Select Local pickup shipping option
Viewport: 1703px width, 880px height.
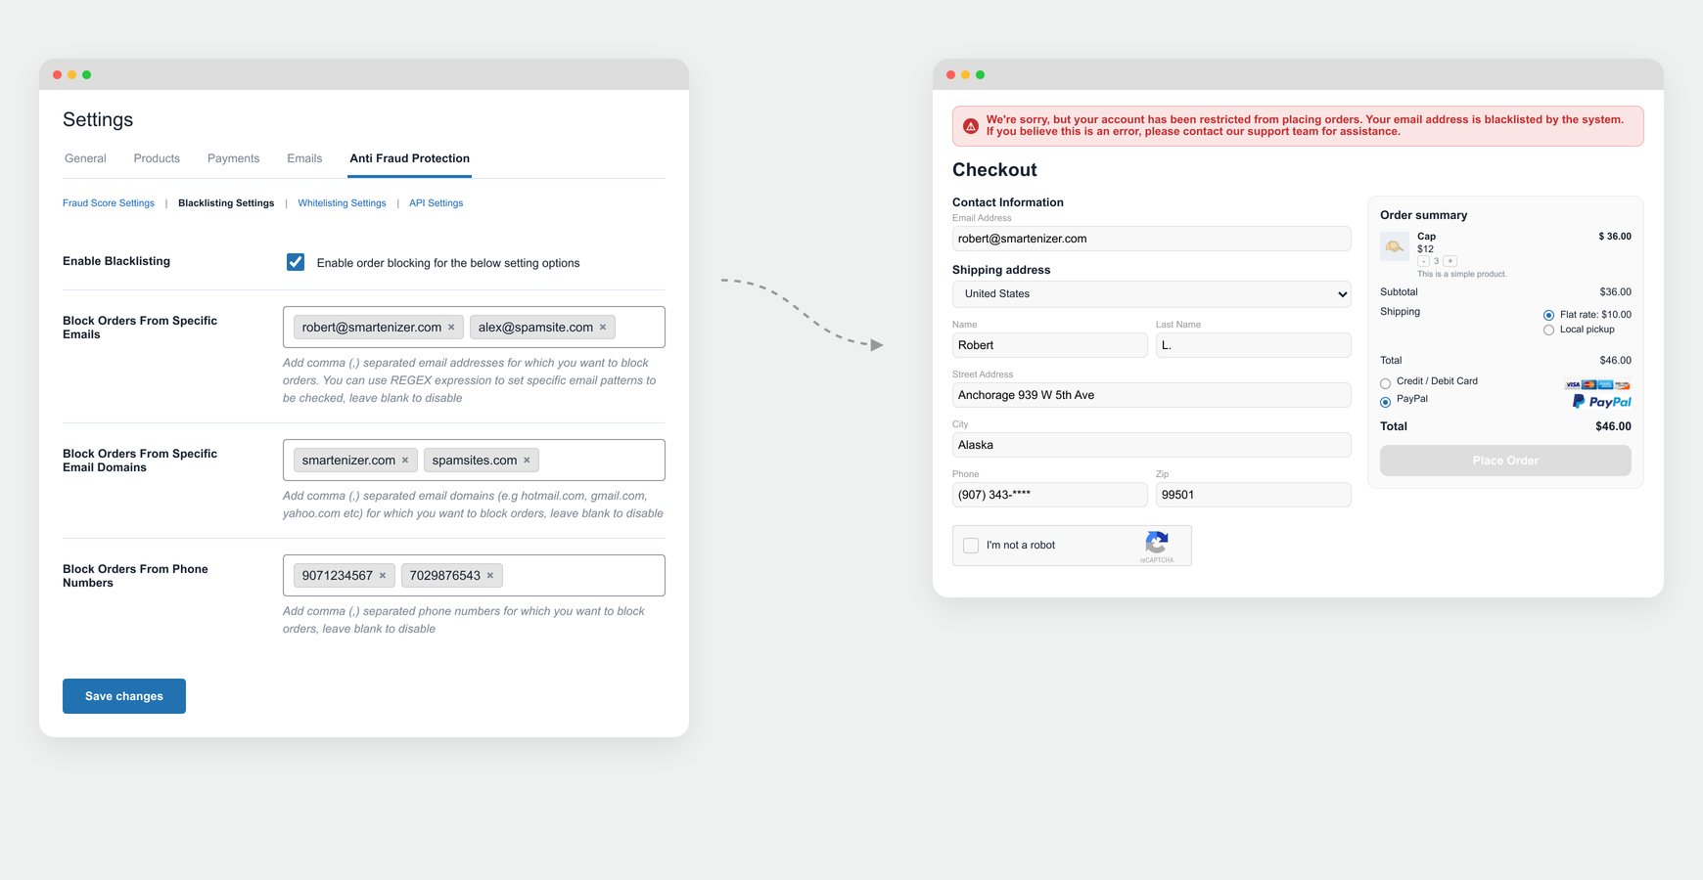point(1548,330)
